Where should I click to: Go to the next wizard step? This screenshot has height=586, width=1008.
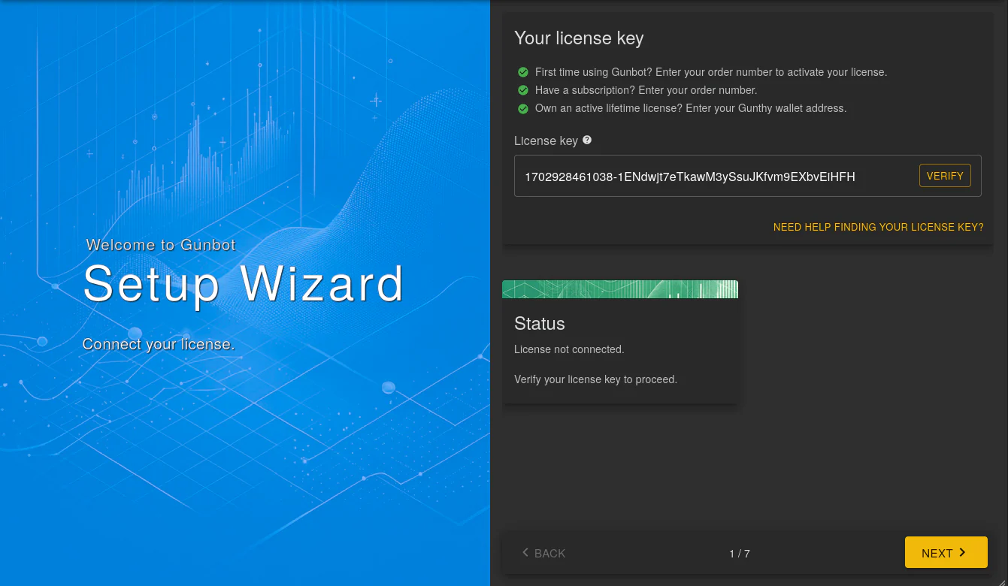coord(946,552)
